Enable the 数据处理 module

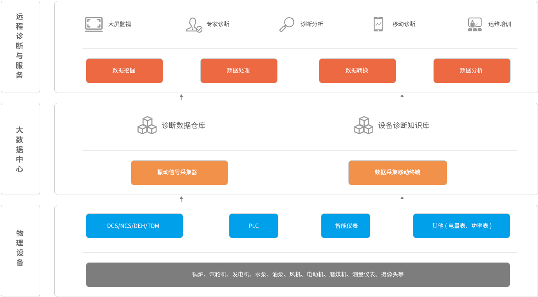pos(239,71)
